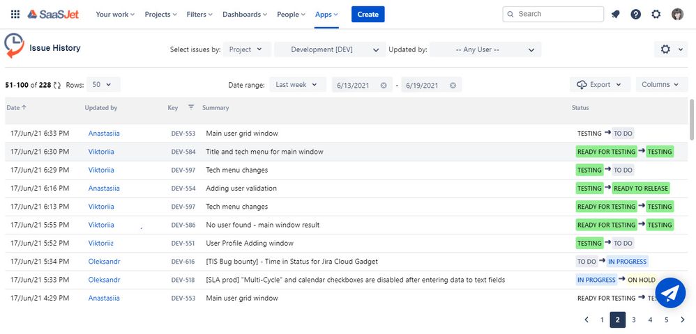Open the Dashboards menu
Viewport: 696px width, 334px height.
pos(245,14)
